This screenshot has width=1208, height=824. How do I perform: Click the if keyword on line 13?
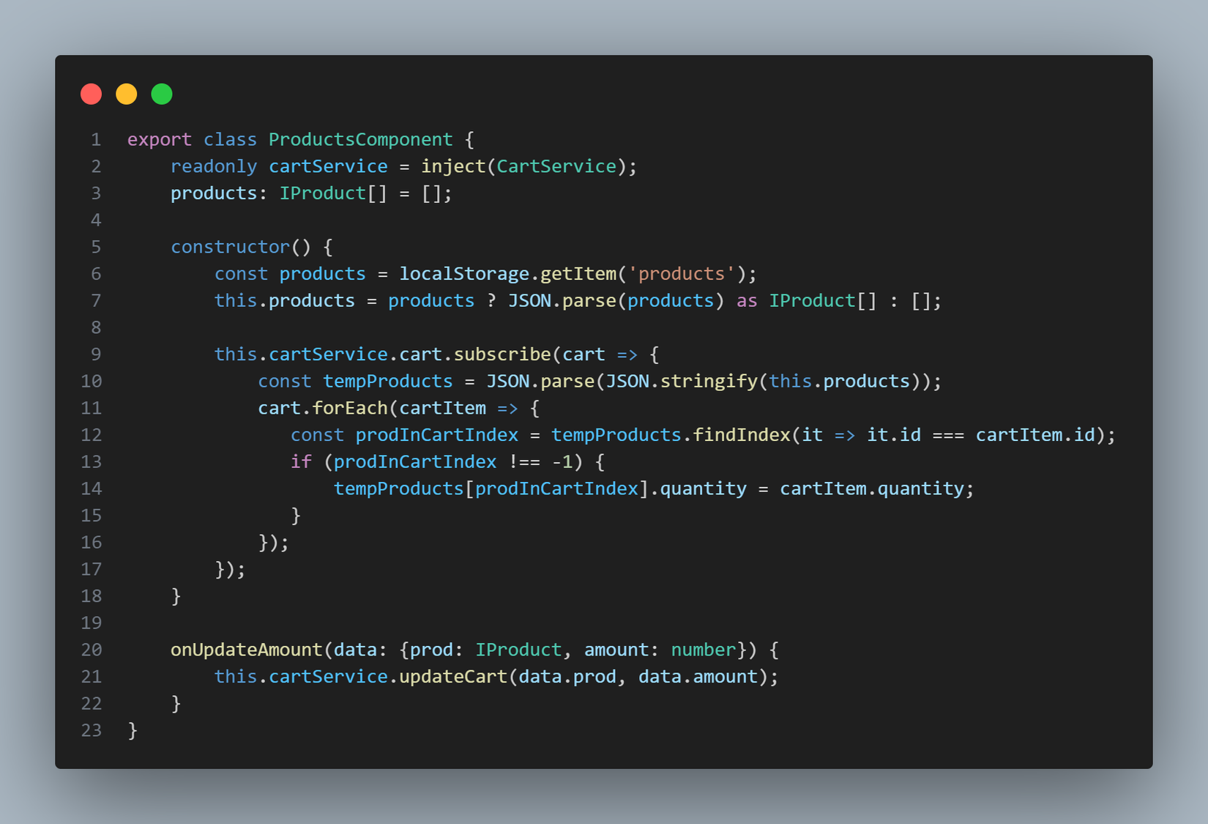pyautogui.click(x=301, y=461)
